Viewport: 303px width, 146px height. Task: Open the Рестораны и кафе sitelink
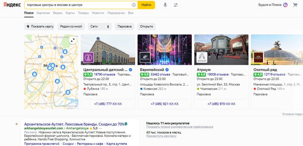click(x=90, y=144)
